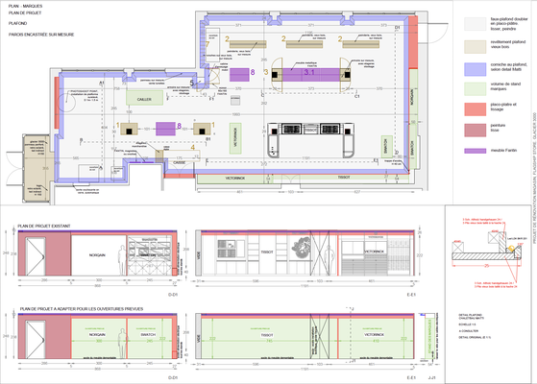Click the light green stand volume legend swatch
Viewport: 537px width, 384px height.
pos(475,89)
